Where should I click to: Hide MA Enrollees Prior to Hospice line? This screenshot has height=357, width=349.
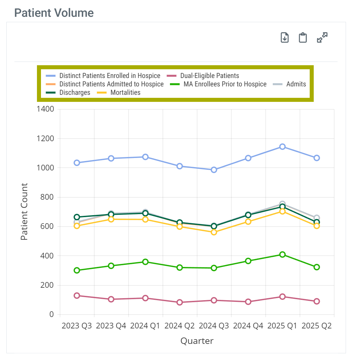click(225, 84)
